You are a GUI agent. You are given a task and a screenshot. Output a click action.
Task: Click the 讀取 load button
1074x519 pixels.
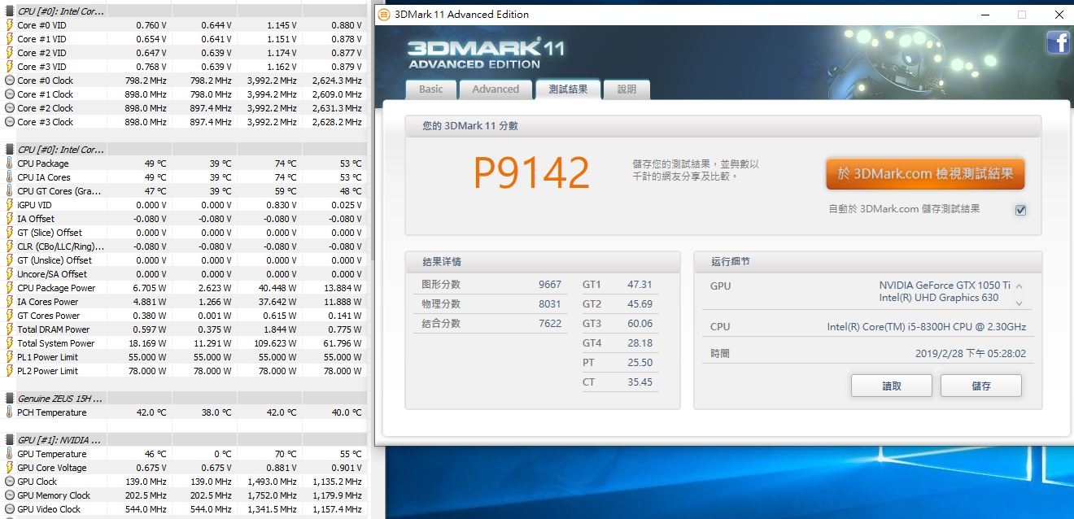tap(892, 386)
